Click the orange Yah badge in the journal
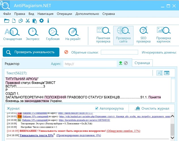Image resolution: width=179 pixels, height=141 pixels. coord(20,116)
